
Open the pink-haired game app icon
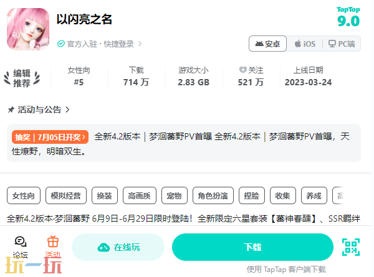point(28,29)
